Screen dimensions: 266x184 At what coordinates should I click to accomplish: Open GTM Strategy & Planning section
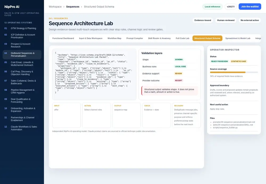22,28
